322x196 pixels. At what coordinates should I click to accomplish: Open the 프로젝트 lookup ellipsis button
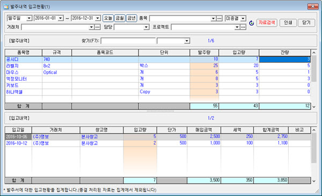point(243,27)
